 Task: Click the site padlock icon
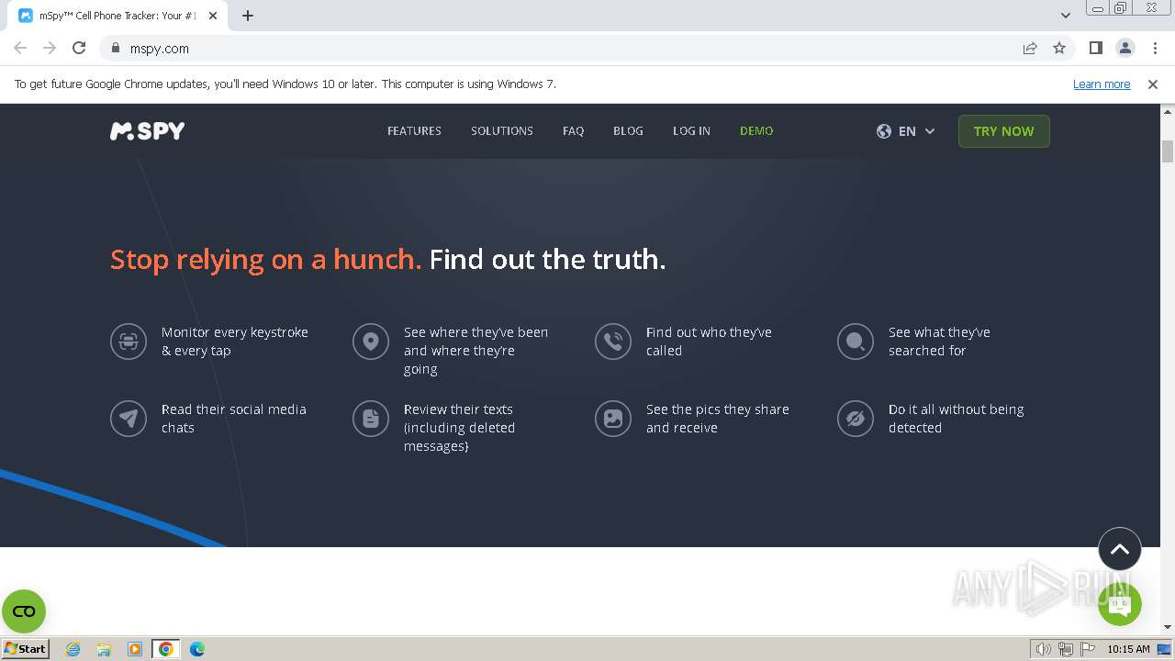[115, 48]
